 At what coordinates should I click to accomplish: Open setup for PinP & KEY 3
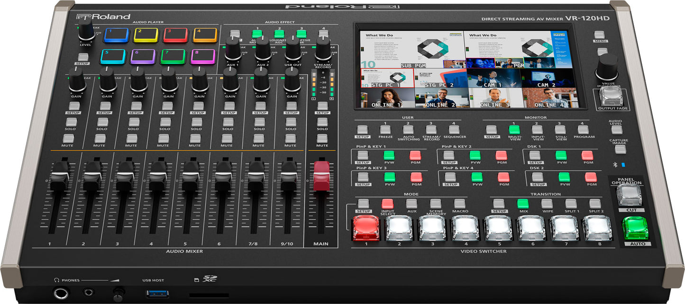pos(362,177)
